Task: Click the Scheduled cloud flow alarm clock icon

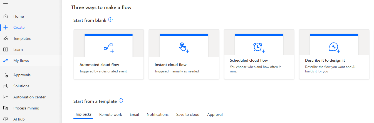Action: (x=259, y=47)
